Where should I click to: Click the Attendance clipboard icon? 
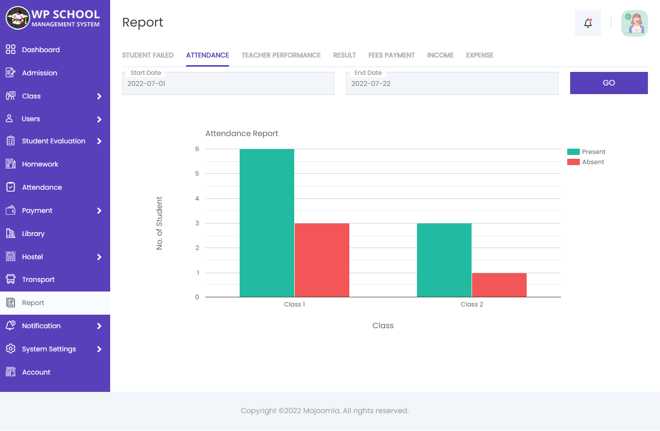[x=11, y=187]
